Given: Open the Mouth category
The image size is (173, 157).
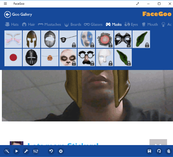Looking at the screenshot, I should pyautogui.click(x=150, y=24).
